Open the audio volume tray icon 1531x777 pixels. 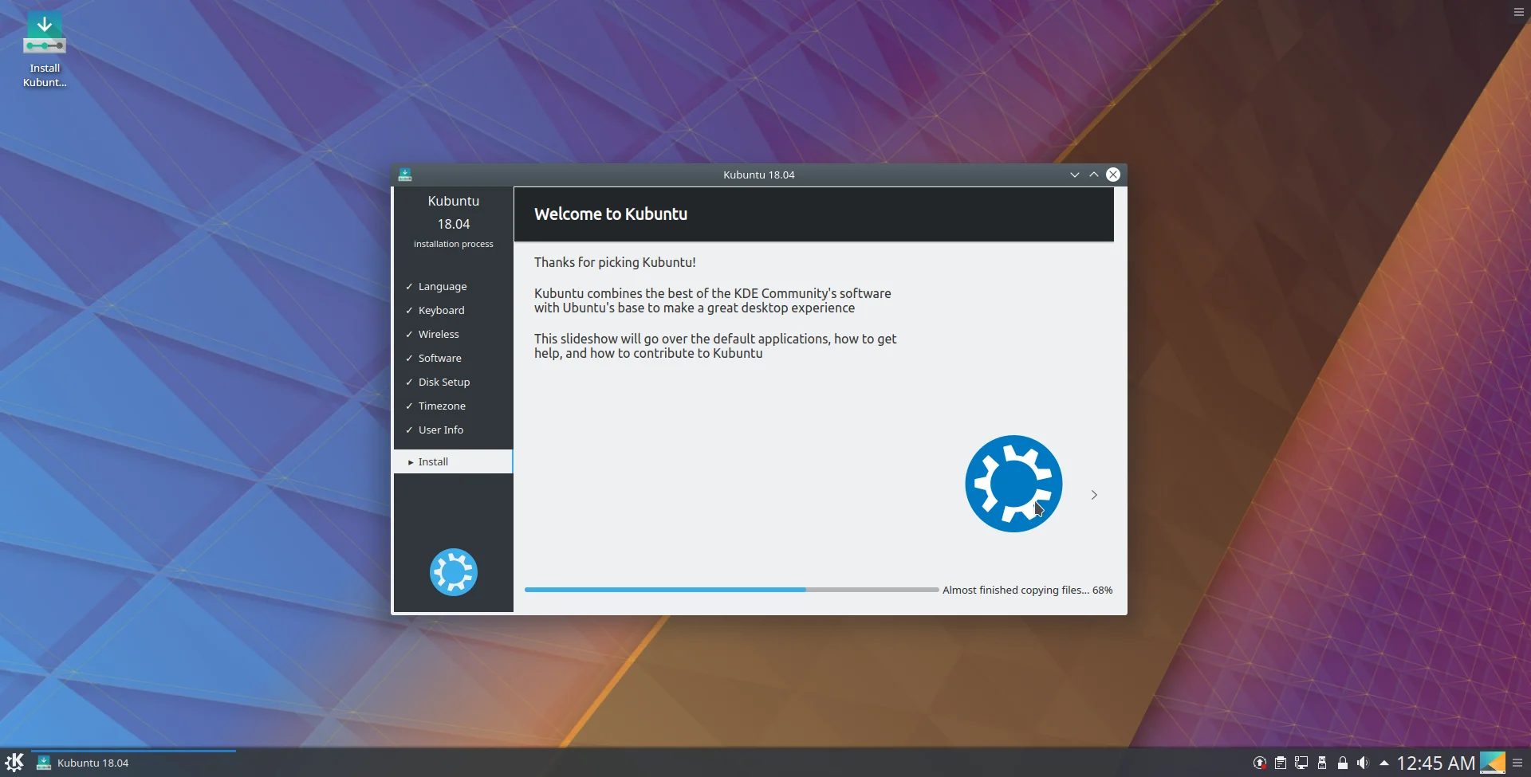click(x=1363, y=763)
